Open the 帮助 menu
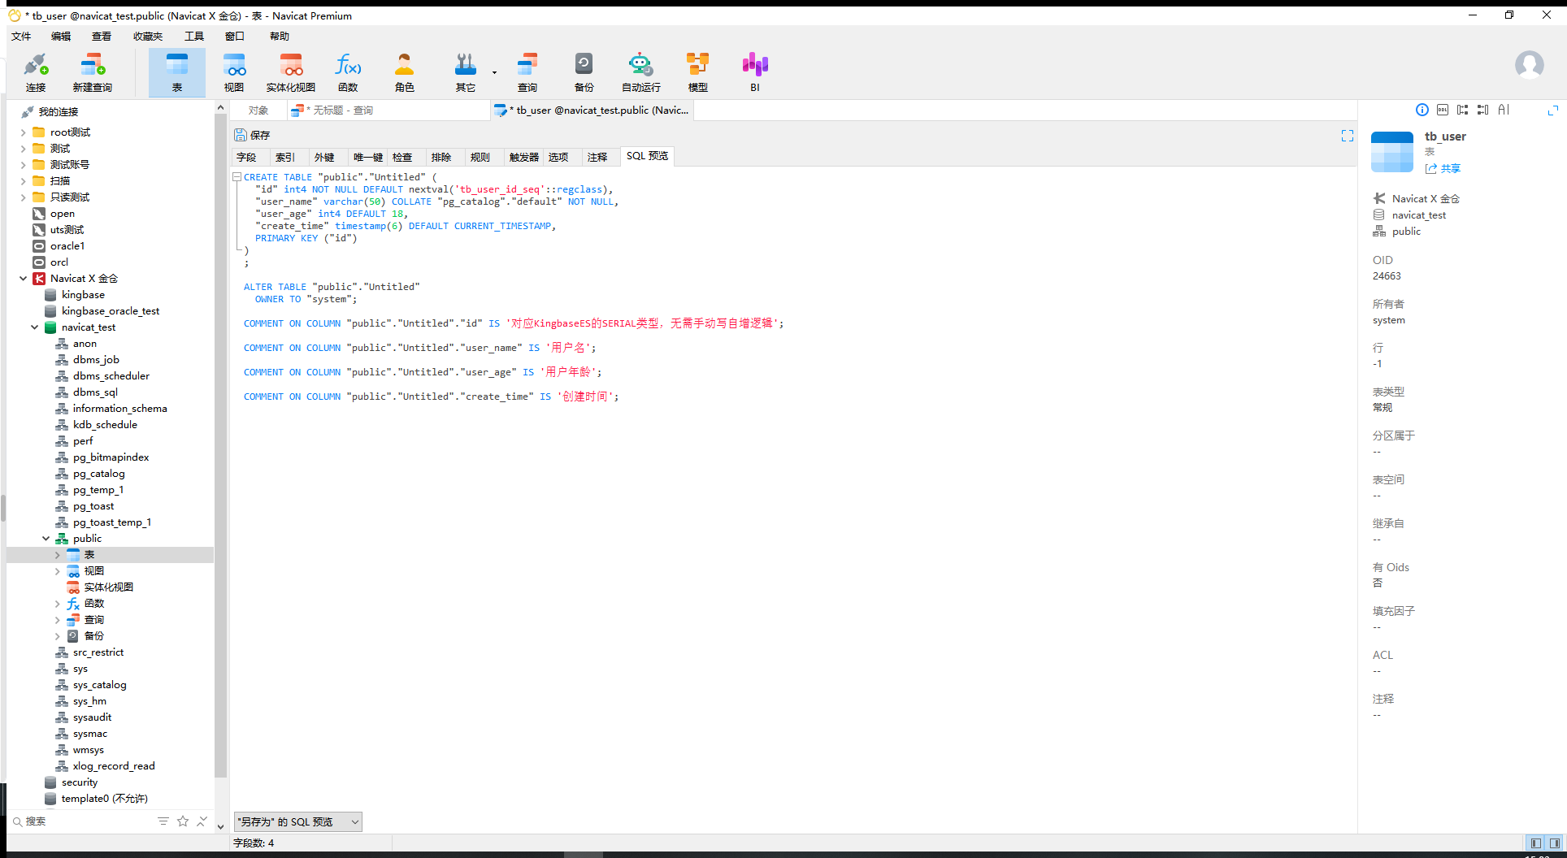The height and width of the screenshot is (858, 1567). coord(280,36)
